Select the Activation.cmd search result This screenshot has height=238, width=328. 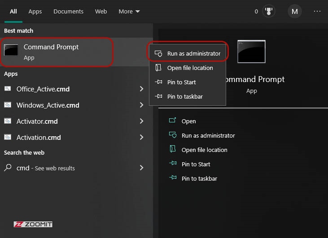(39, 137)
